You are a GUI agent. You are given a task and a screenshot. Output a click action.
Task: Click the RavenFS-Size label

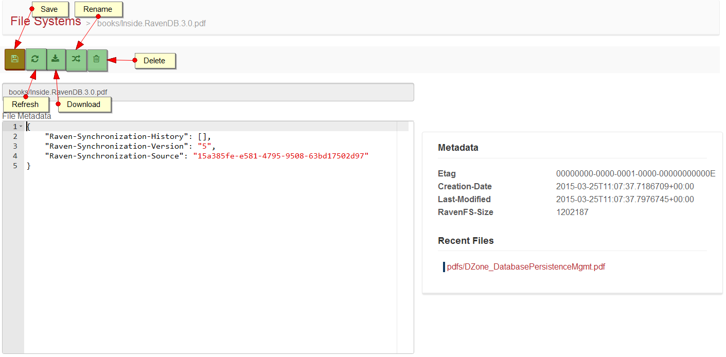click(465, 212)
